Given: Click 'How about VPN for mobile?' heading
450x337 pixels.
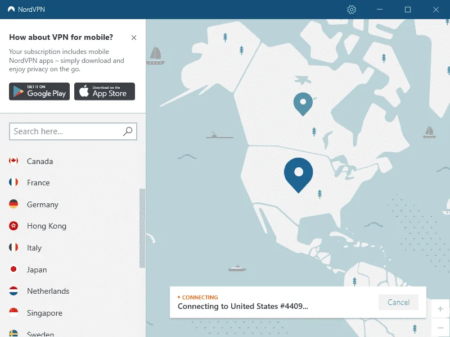Looking at the screenshot, I should 61,37.
